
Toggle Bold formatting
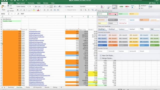[18, 10]
